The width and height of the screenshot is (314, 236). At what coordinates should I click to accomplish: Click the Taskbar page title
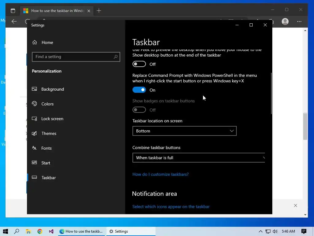[146, 42]
